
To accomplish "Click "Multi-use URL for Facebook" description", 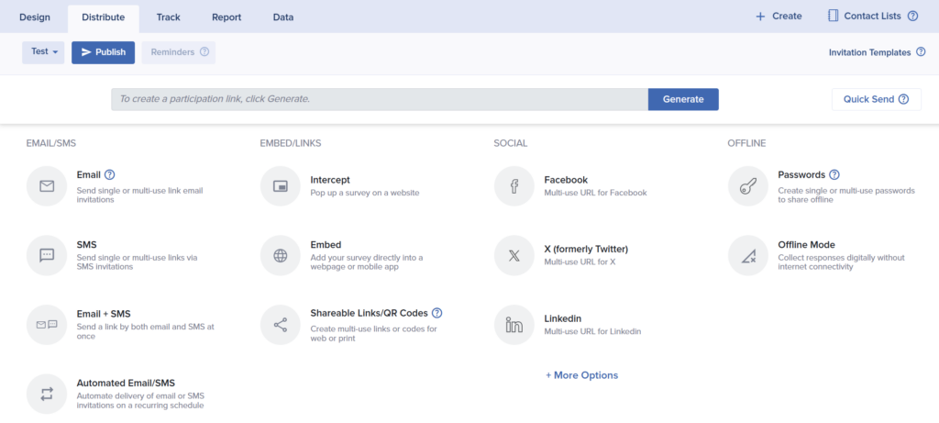I will [595, 193].
